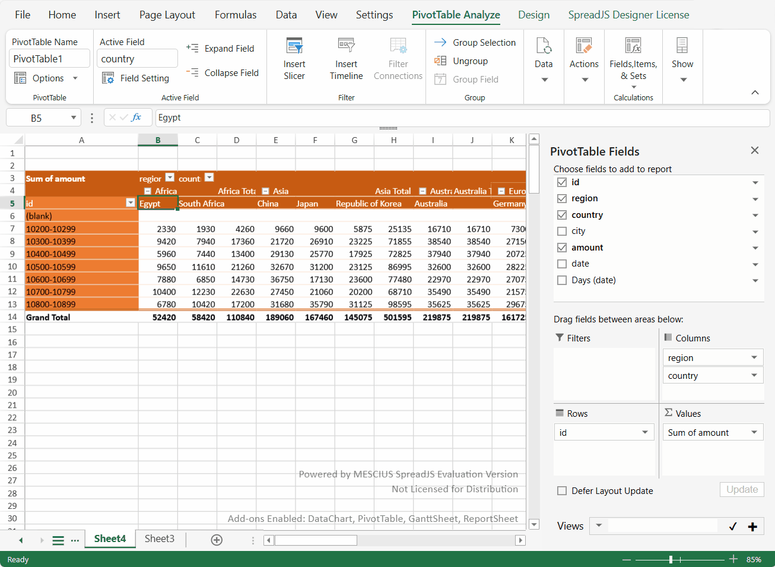Click the zoom slider in status bar

point(671,559)
